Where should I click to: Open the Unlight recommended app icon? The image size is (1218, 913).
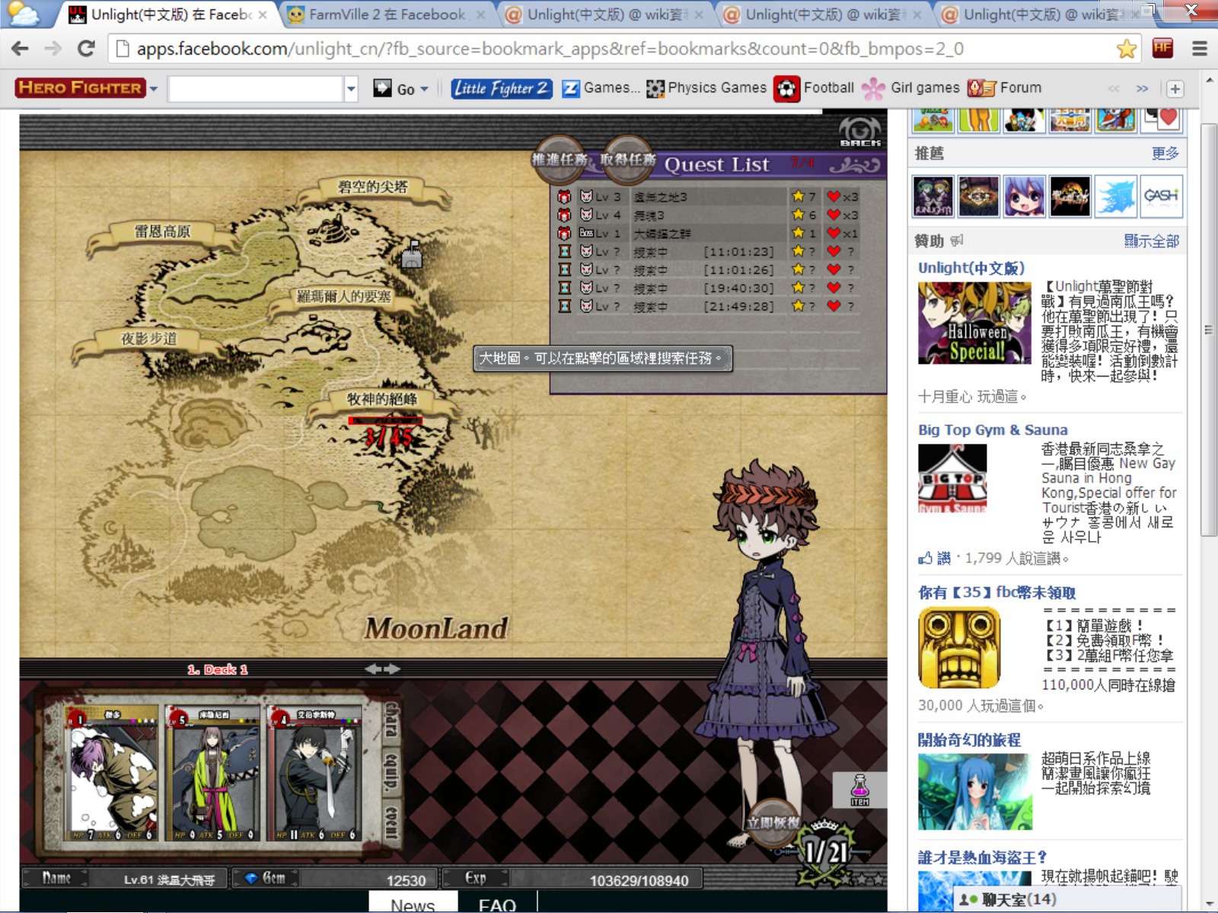(x=933, y=196)
